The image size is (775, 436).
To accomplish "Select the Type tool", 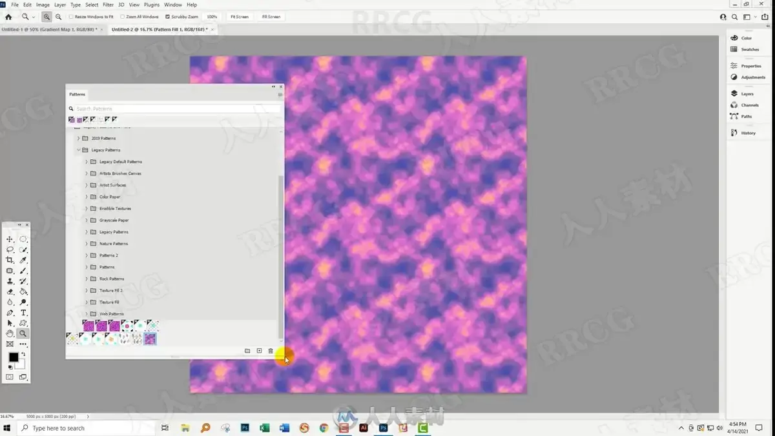I will tap(23, 313).
